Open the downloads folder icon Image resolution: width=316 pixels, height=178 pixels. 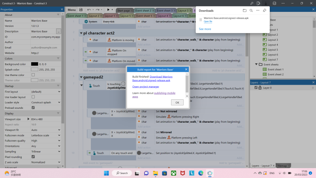pos(245,11)
